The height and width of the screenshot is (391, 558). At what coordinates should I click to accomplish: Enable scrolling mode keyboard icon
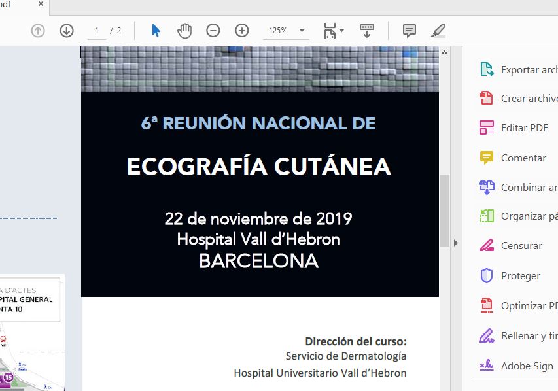(x=367, y=31)
